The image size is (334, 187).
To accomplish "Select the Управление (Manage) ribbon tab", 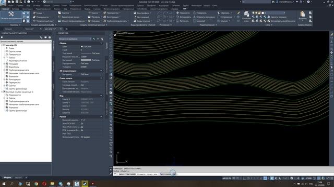I will point(76,9).
